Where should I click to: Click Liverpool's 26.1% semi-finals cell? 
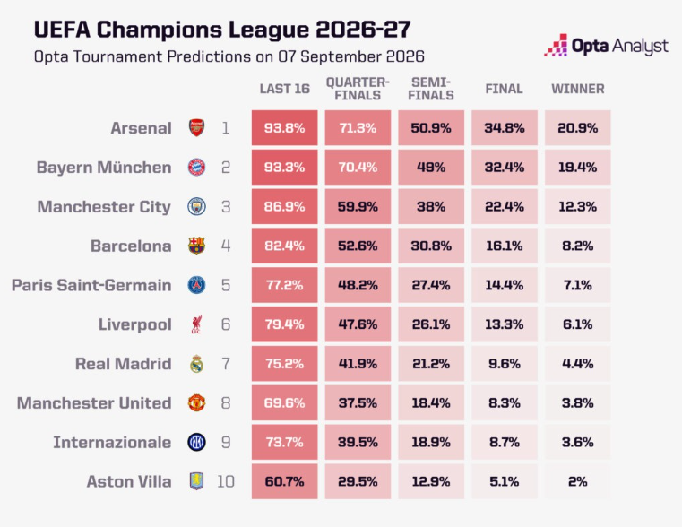pyautogui.click(x=431, y=324)
